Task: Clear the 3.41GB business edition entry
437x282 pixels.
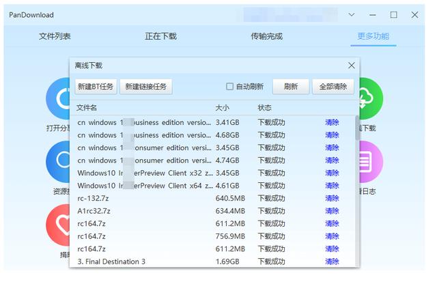Action: (x=332, y=122)
